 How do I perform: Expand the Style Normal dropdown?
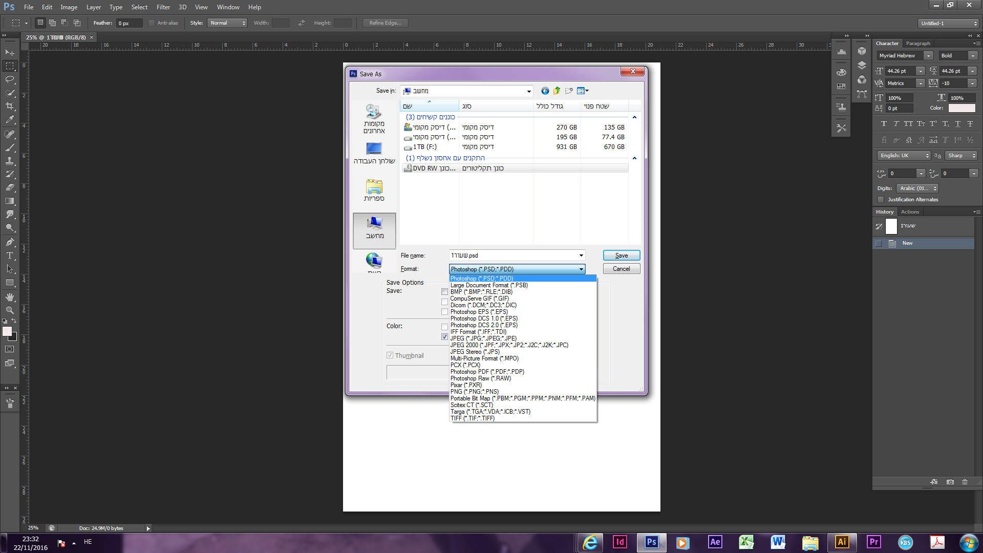click(x=227, y=23)
